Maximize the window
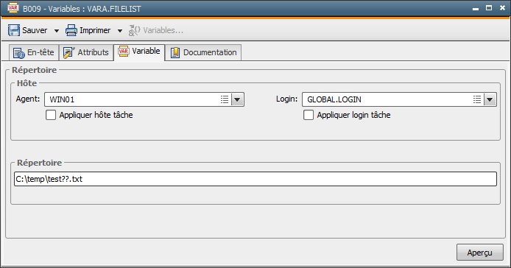511x268 pixels. pyautogui.click(x=489, y=8)
